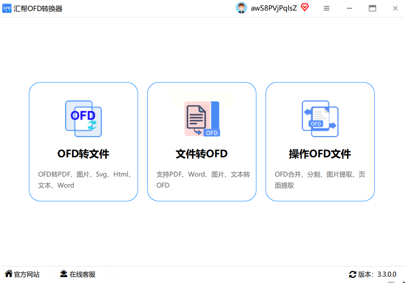Image resolution: width=405 pixels, height=283 pixels.
Task: Open 在线客服 online support
Action: point(78,274)
